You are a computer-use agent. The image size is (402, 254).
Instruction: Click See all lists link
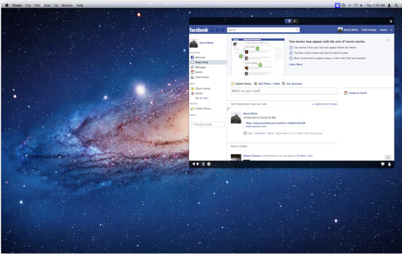pyautogui.click(x=202, y=98)
